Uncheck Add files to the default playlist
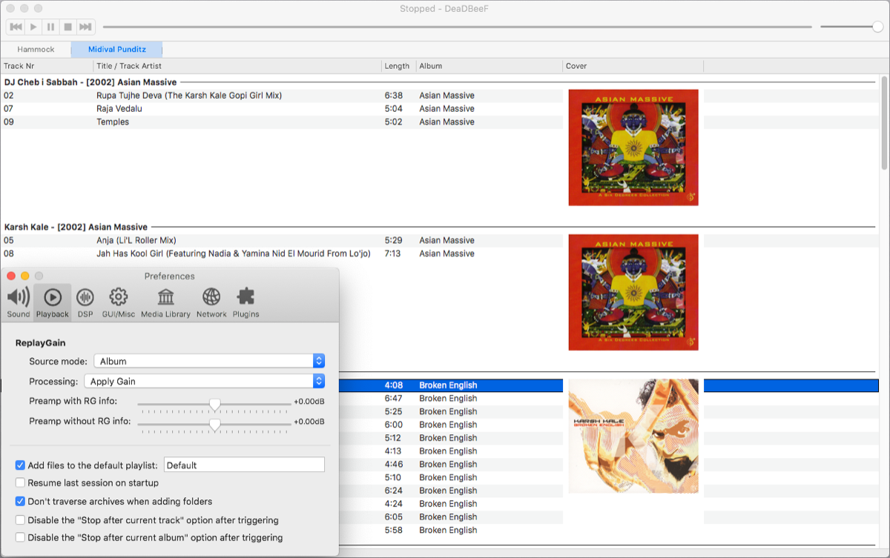The height and width of the screenshot is (558, 890). (21, 465)
